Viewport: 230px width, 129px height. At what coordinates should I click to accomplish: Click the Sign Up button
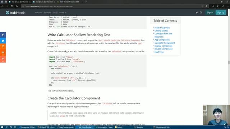click(221, 13)
